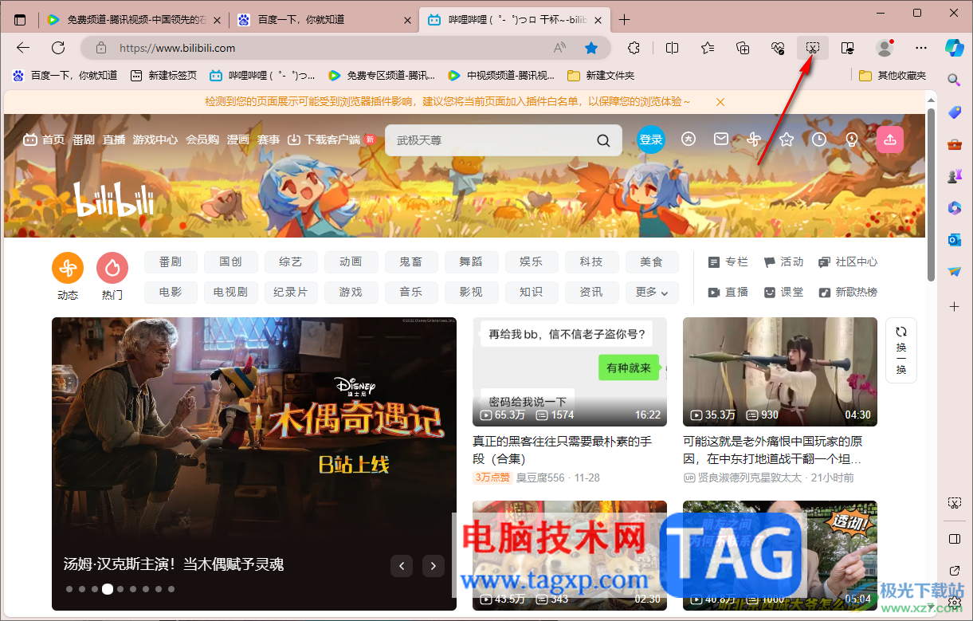Open the 木偶奇遇记 banner image
Screen dimensions: 973x621
[254, 463]
